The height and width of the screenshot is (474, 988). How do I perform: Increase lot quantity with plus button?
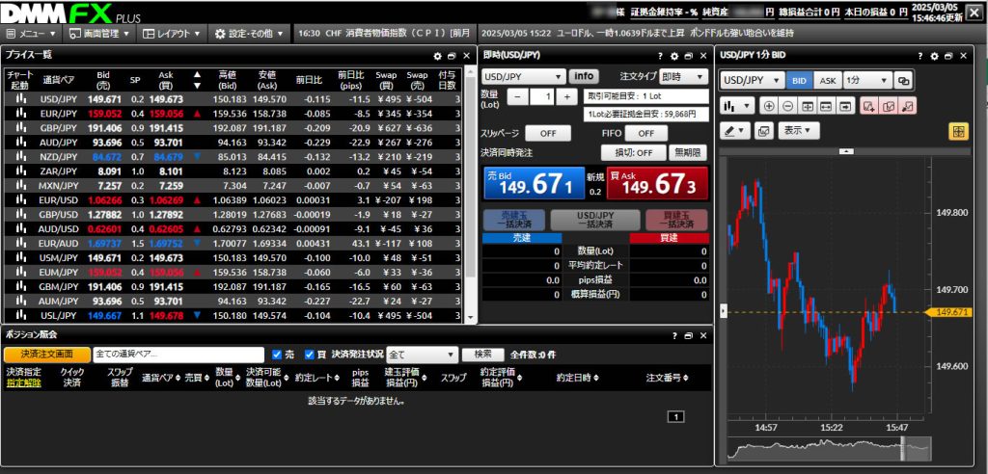(x=573, y=96)
